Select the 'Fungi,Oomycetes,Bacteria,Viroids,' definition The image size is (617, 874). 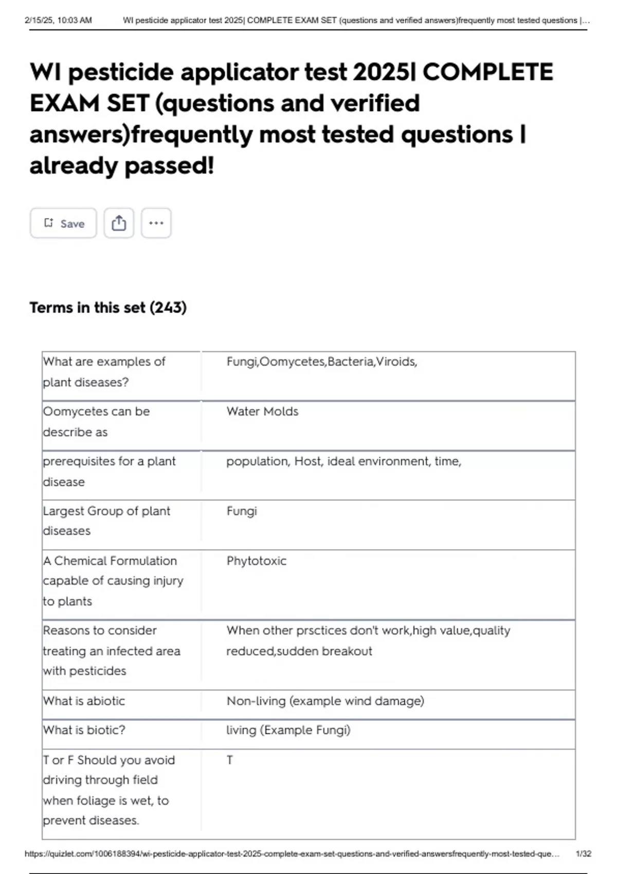point(322,361)
